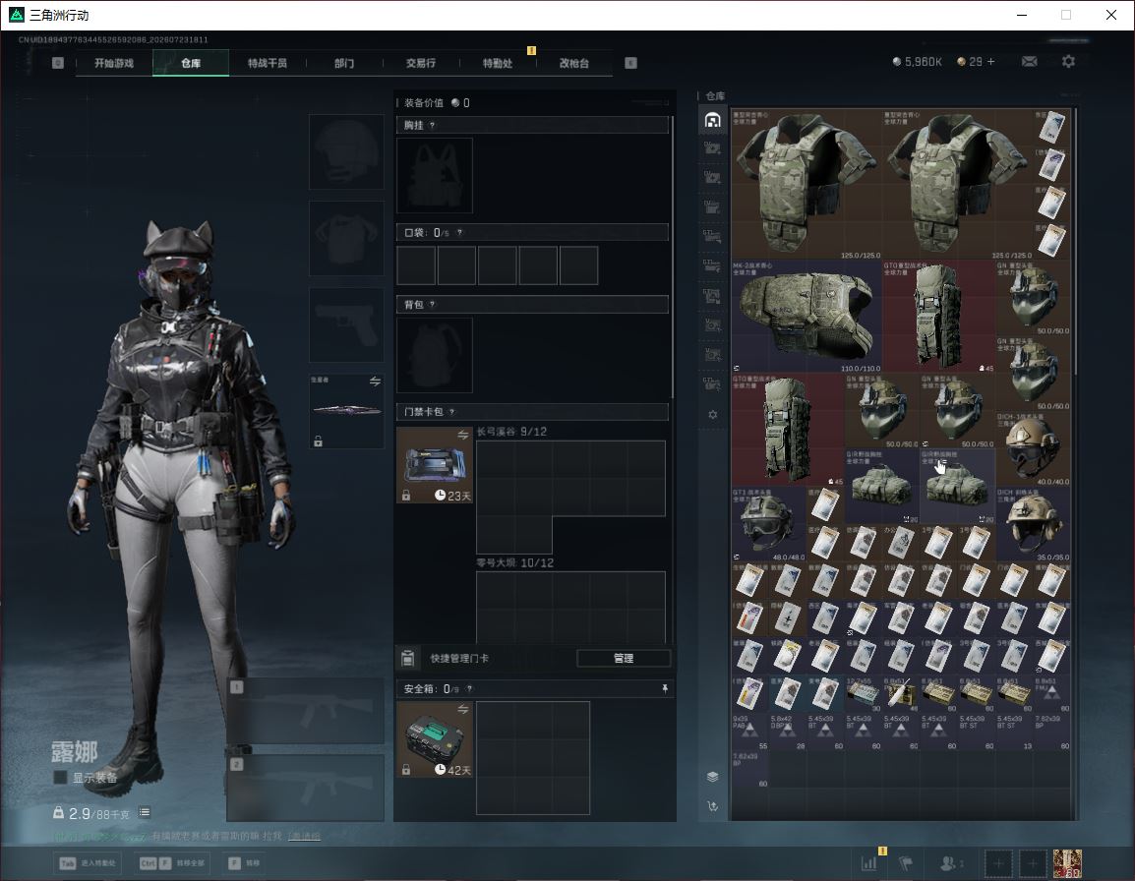
Task: Click the warehouse sort icon at sidebar bottom
Action: coord(712,805)
